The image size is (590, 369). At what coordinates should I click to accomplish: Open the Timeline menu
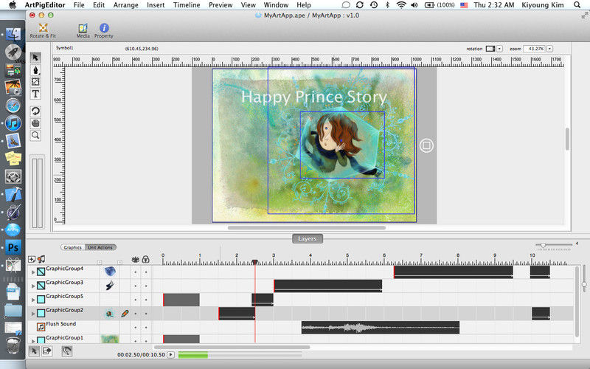coord(187,5)
